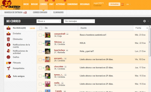The image size is (151, 92).
Task: Open the COMUNIDAD menu
Action: pos(72,4)
